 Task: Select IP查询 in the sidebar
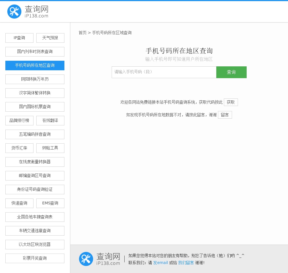tap(19, 38)
